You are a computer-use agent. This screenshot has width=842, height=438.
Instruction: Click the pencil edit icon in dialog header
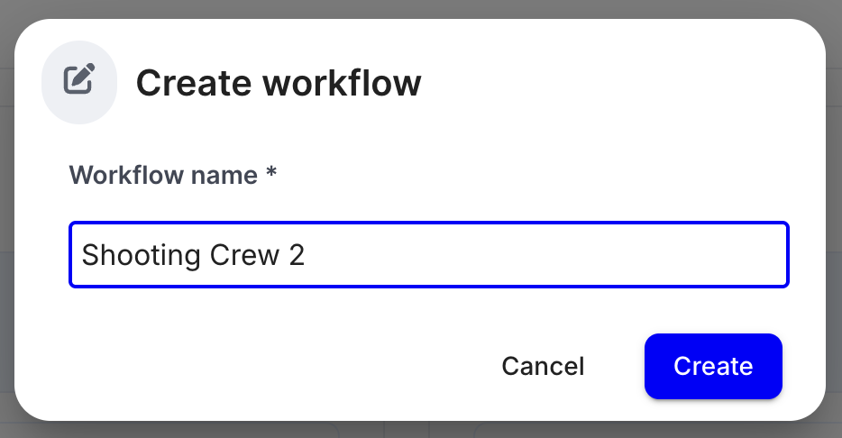(x=79, y=79)
